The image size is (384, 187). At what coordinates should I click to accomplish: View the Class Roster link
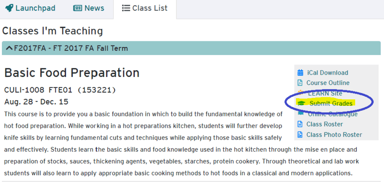coord(324,124)
